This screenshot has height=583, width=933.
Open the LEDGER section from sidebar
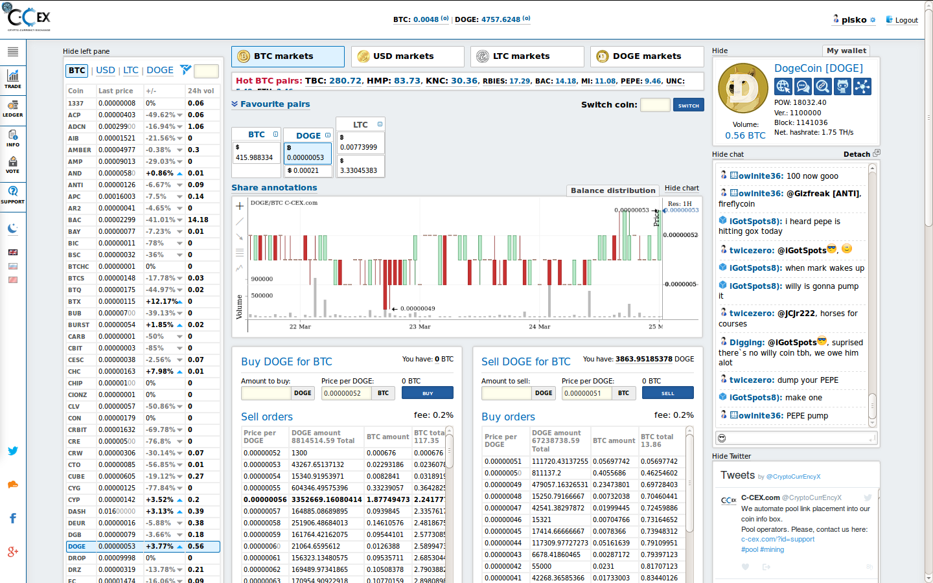pyautogui.click(x=13, y=108)
